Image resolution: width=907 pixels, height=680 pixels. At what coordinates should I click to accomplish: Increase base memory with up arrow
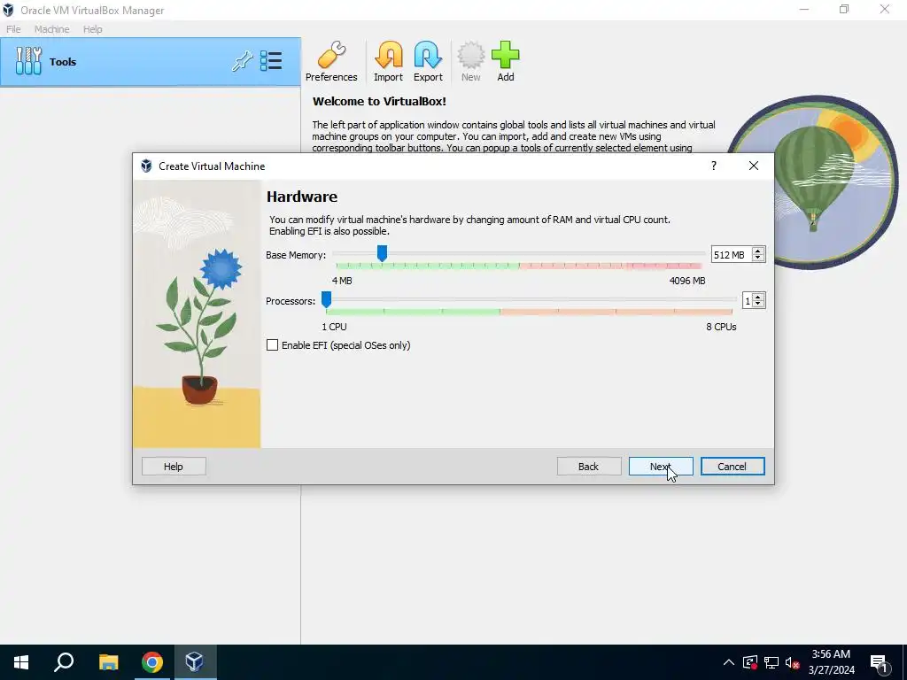tap(758, 251)
